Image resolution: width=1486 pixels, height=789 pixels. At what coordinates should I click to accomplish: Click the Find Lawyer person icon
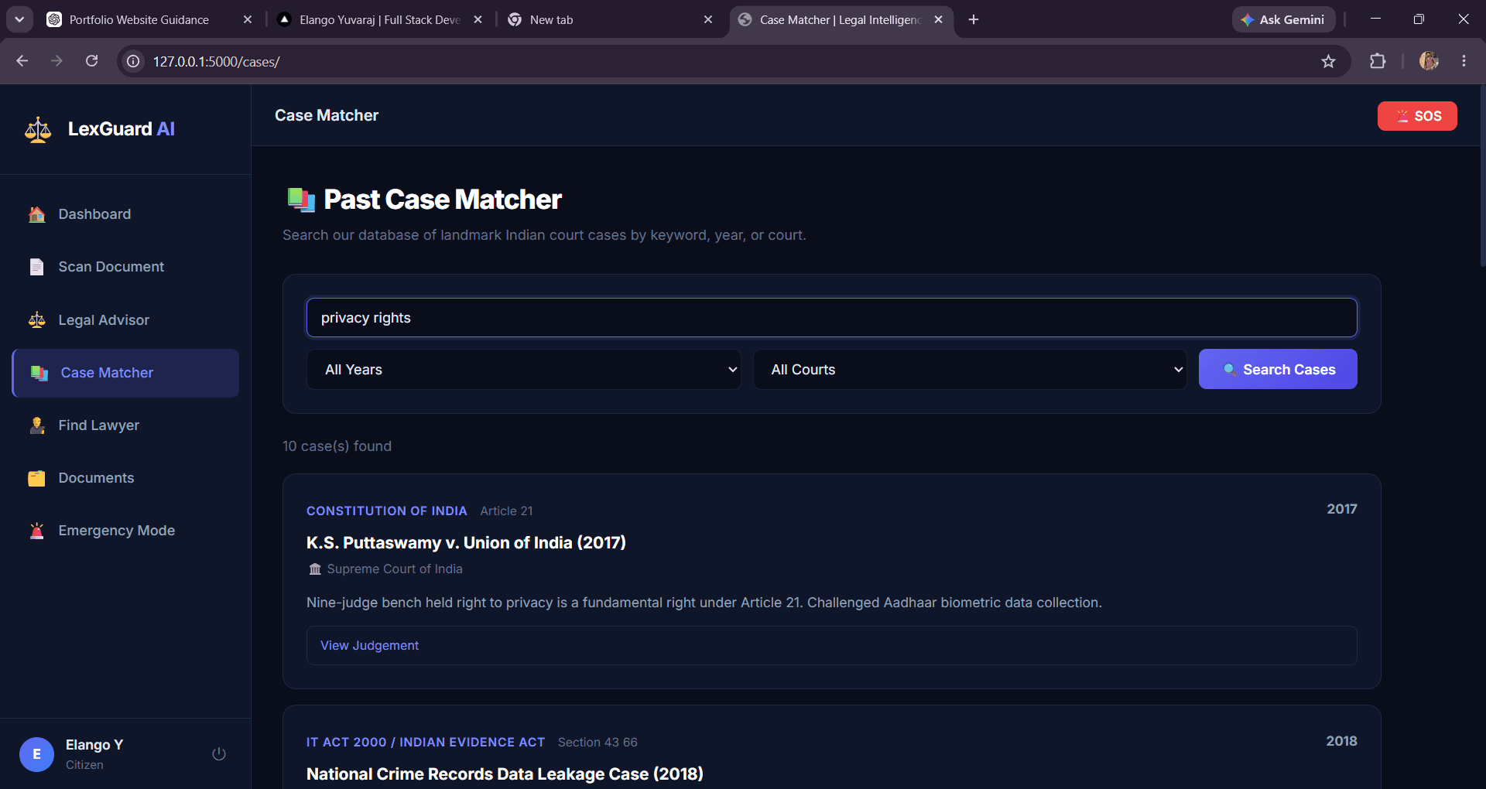pyautogui.click(x=37, y=425)
